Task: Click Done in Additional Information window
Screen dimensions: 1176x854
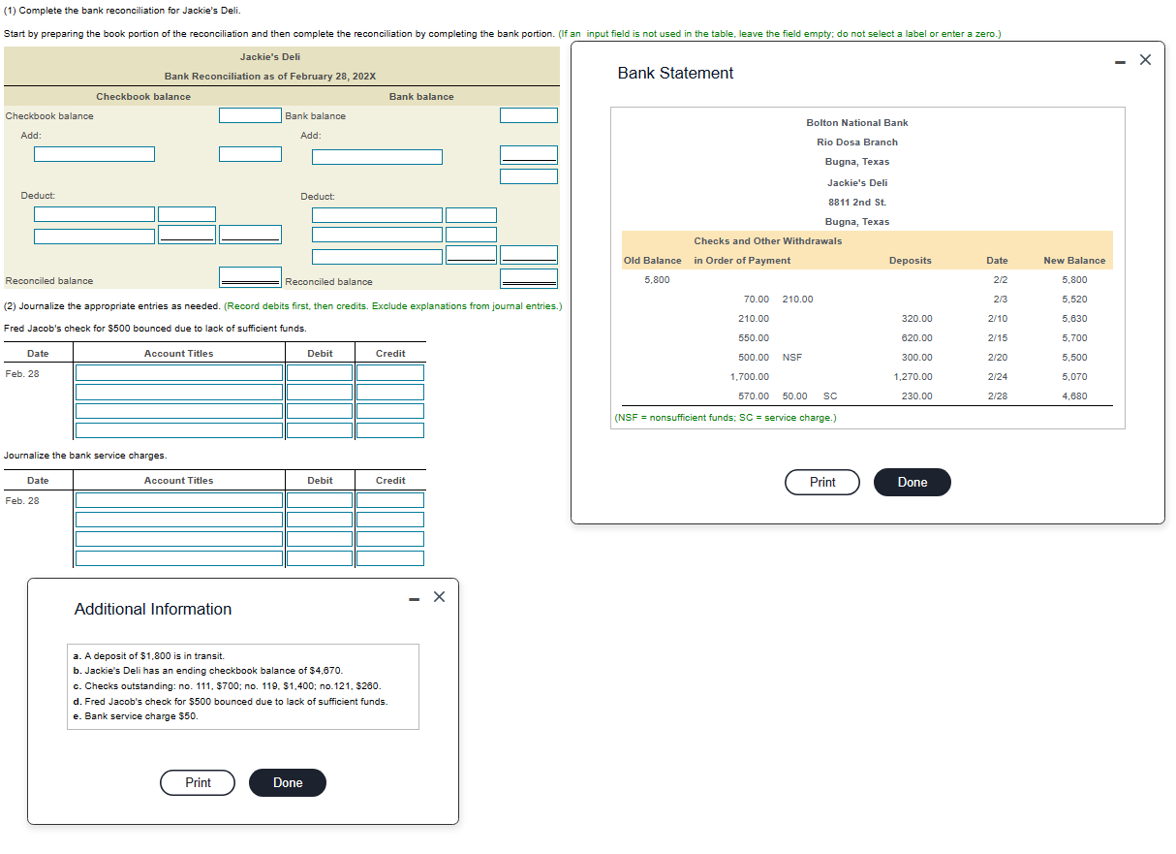Action: coord(288,782)
